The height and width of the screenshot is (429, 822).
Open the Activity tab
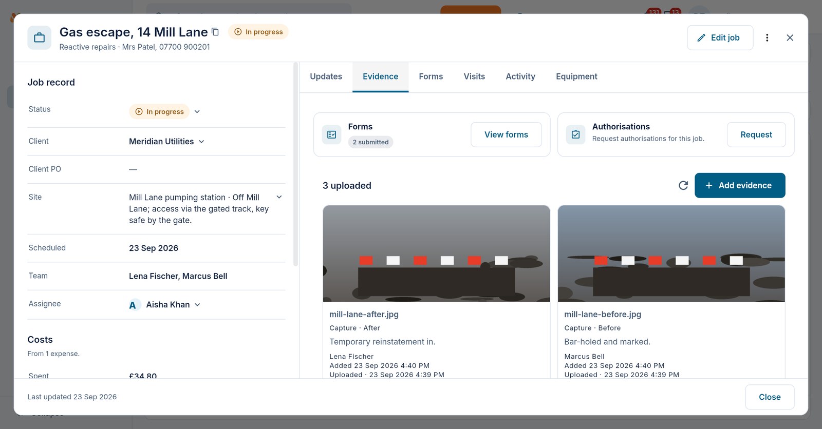[x=520, y=76]
